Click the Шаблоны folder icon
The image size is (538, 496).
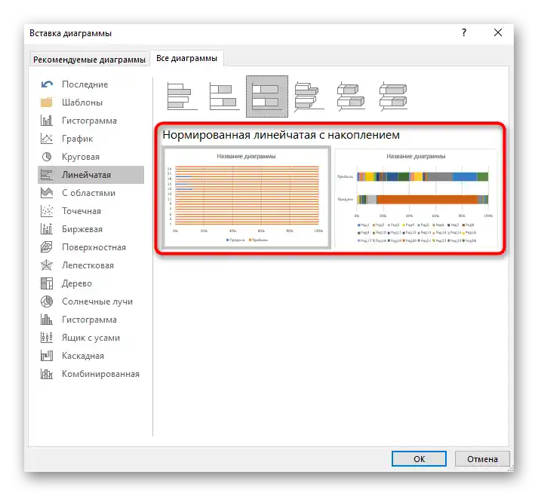47,103
